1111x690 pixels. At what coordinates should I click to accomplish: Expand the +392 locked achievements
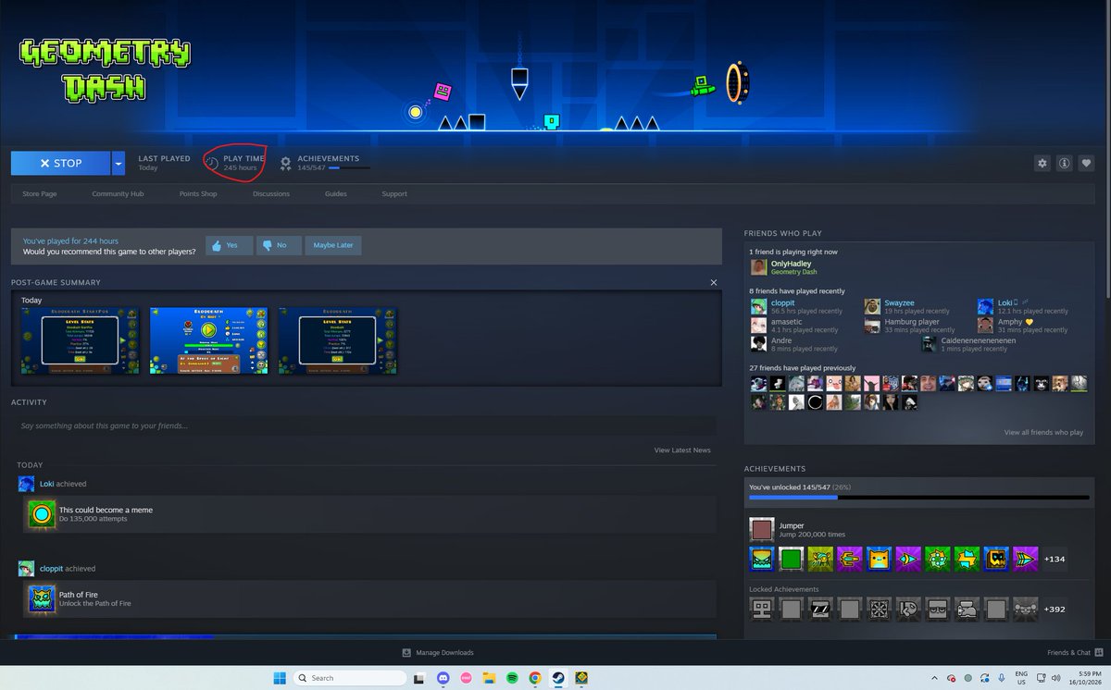[1055, 609]
